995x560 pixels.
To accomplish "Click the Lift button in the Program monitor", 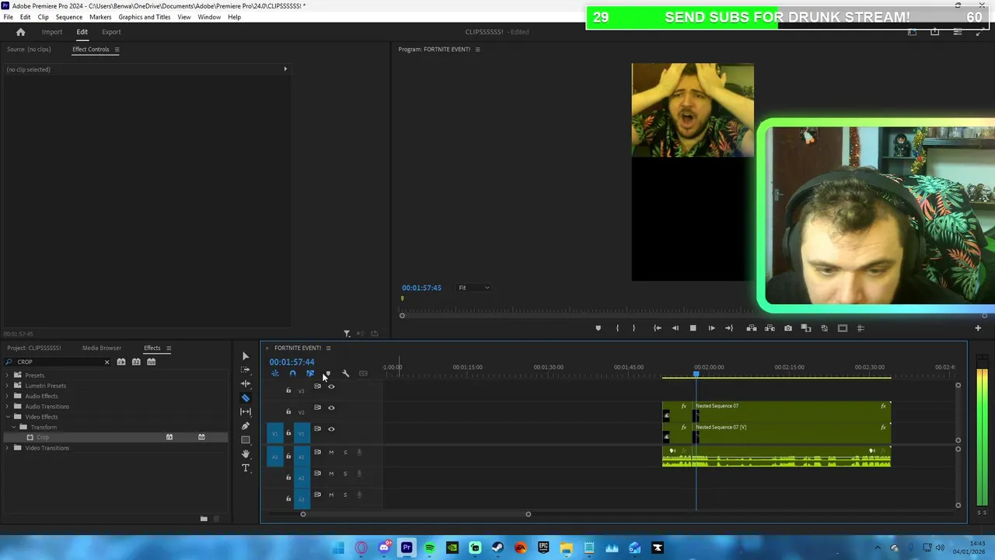I will (x=751, y=328).
